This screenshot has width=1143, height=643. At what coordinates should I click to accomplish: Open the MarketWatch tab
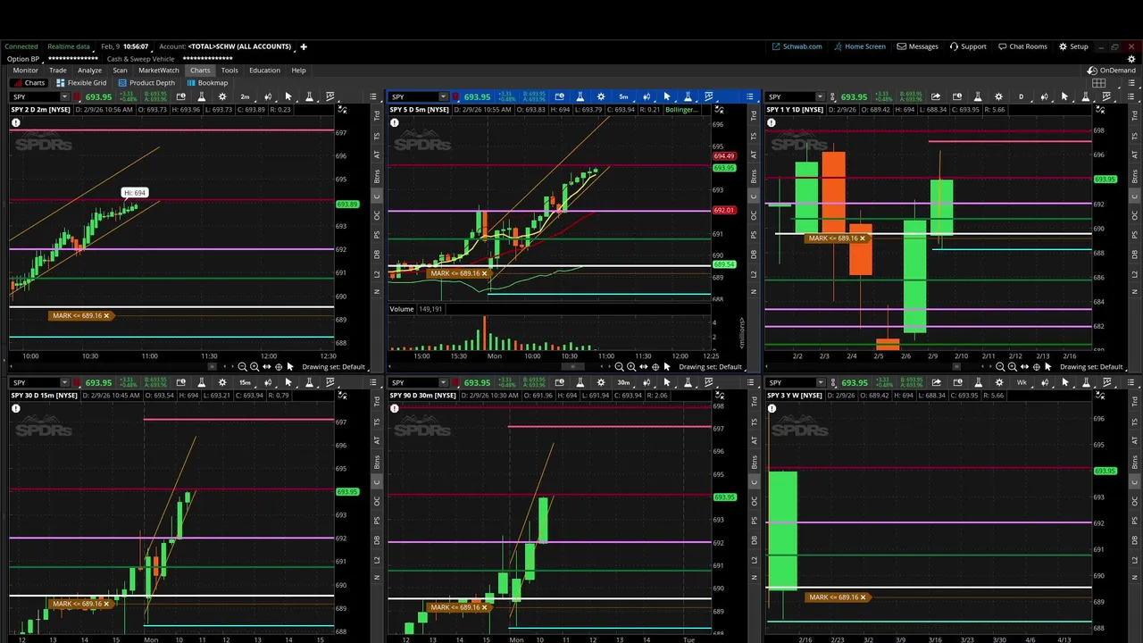159,71
